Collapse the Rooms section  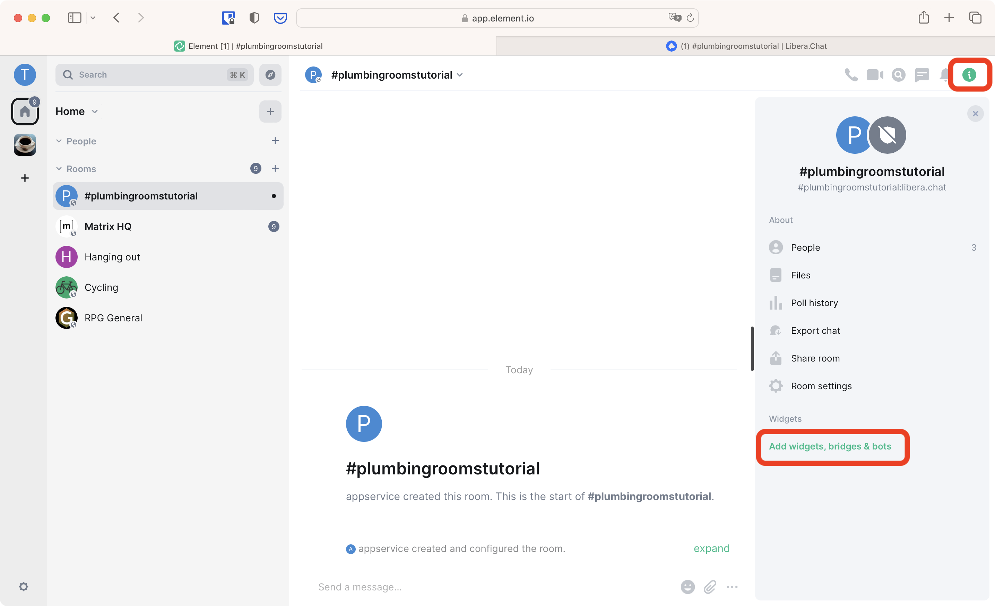(x=59, y=169)
